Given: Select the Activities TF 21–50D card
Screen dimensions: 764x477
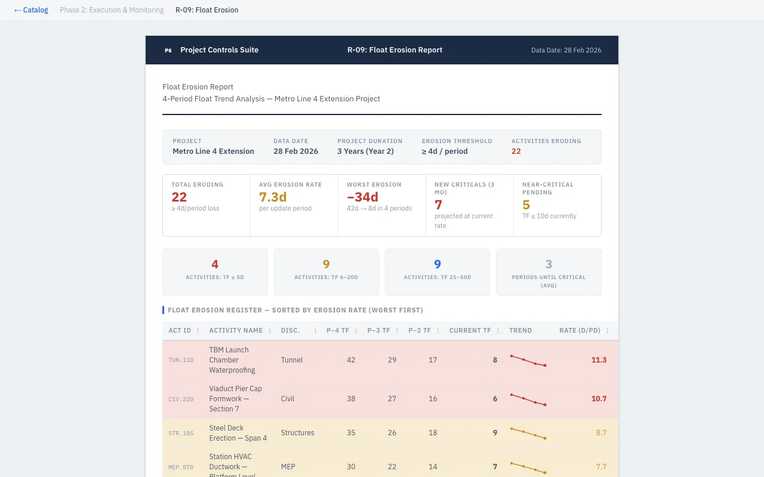Looking at the screenshot, I should (437, 272).
